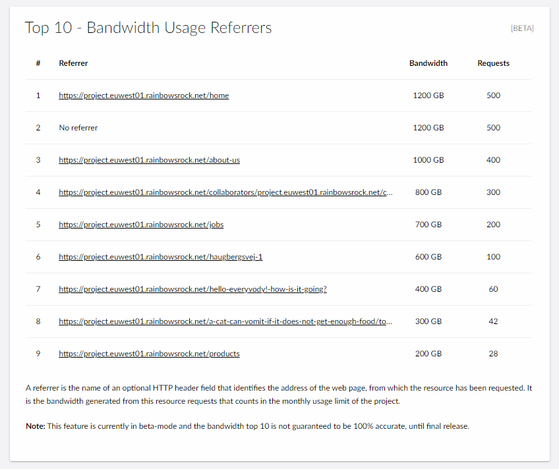Image resolution: width=559 pixels, height=469 pixels.
Task: Click the 800 GB bandwidth cell
Action: pyautogui.click(x=428, y=192)
